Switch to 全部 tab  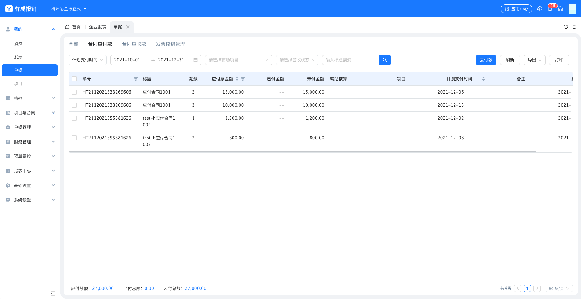(x=73, y=44)
